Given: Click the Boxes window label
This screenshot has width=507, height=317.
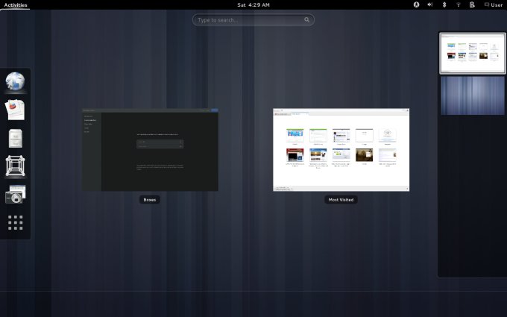Looking at the screenshot, I should 150,200.
